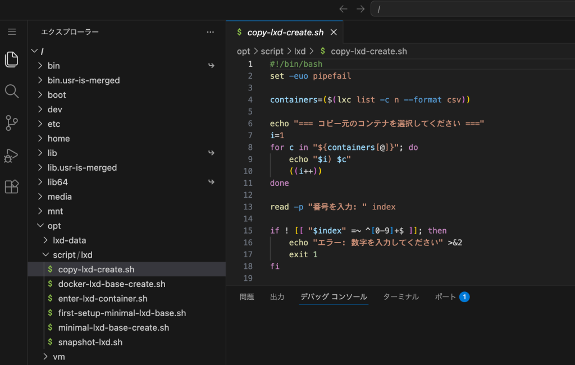Click the script breadcrumb in the editor path

click(272, 51)
